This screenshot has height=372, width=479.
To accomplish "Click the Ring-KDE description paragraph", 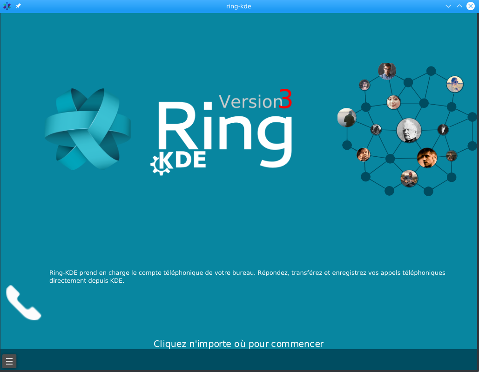I will coord(247,277).
